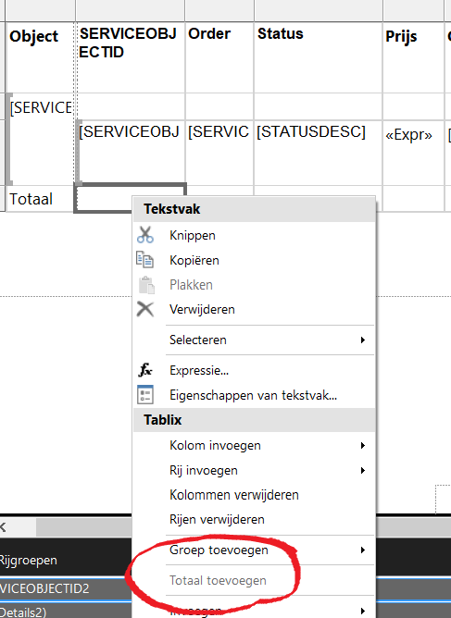The height and width of the screenshot is (618, 451).
Task: Expand the Selecteren submenu arrow
Action: tap(363, 340)
